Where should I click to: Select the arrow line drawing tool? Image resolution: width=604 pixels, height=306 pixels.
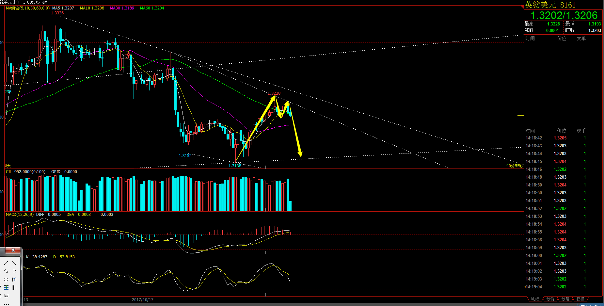pyautogui.click(x=14, y=263)
